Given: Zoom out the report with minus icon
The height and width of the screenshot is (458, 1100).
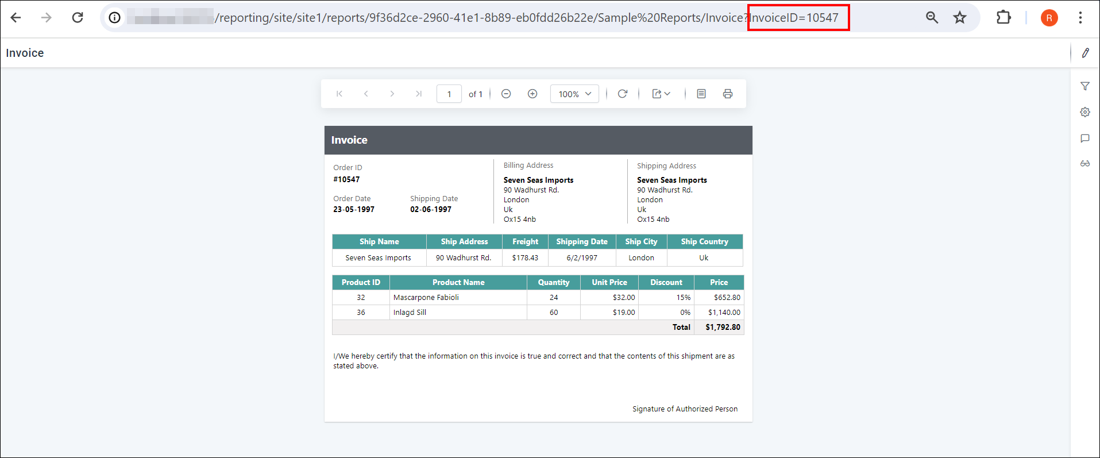Looking at the screenshot, I should coord(506,94).
